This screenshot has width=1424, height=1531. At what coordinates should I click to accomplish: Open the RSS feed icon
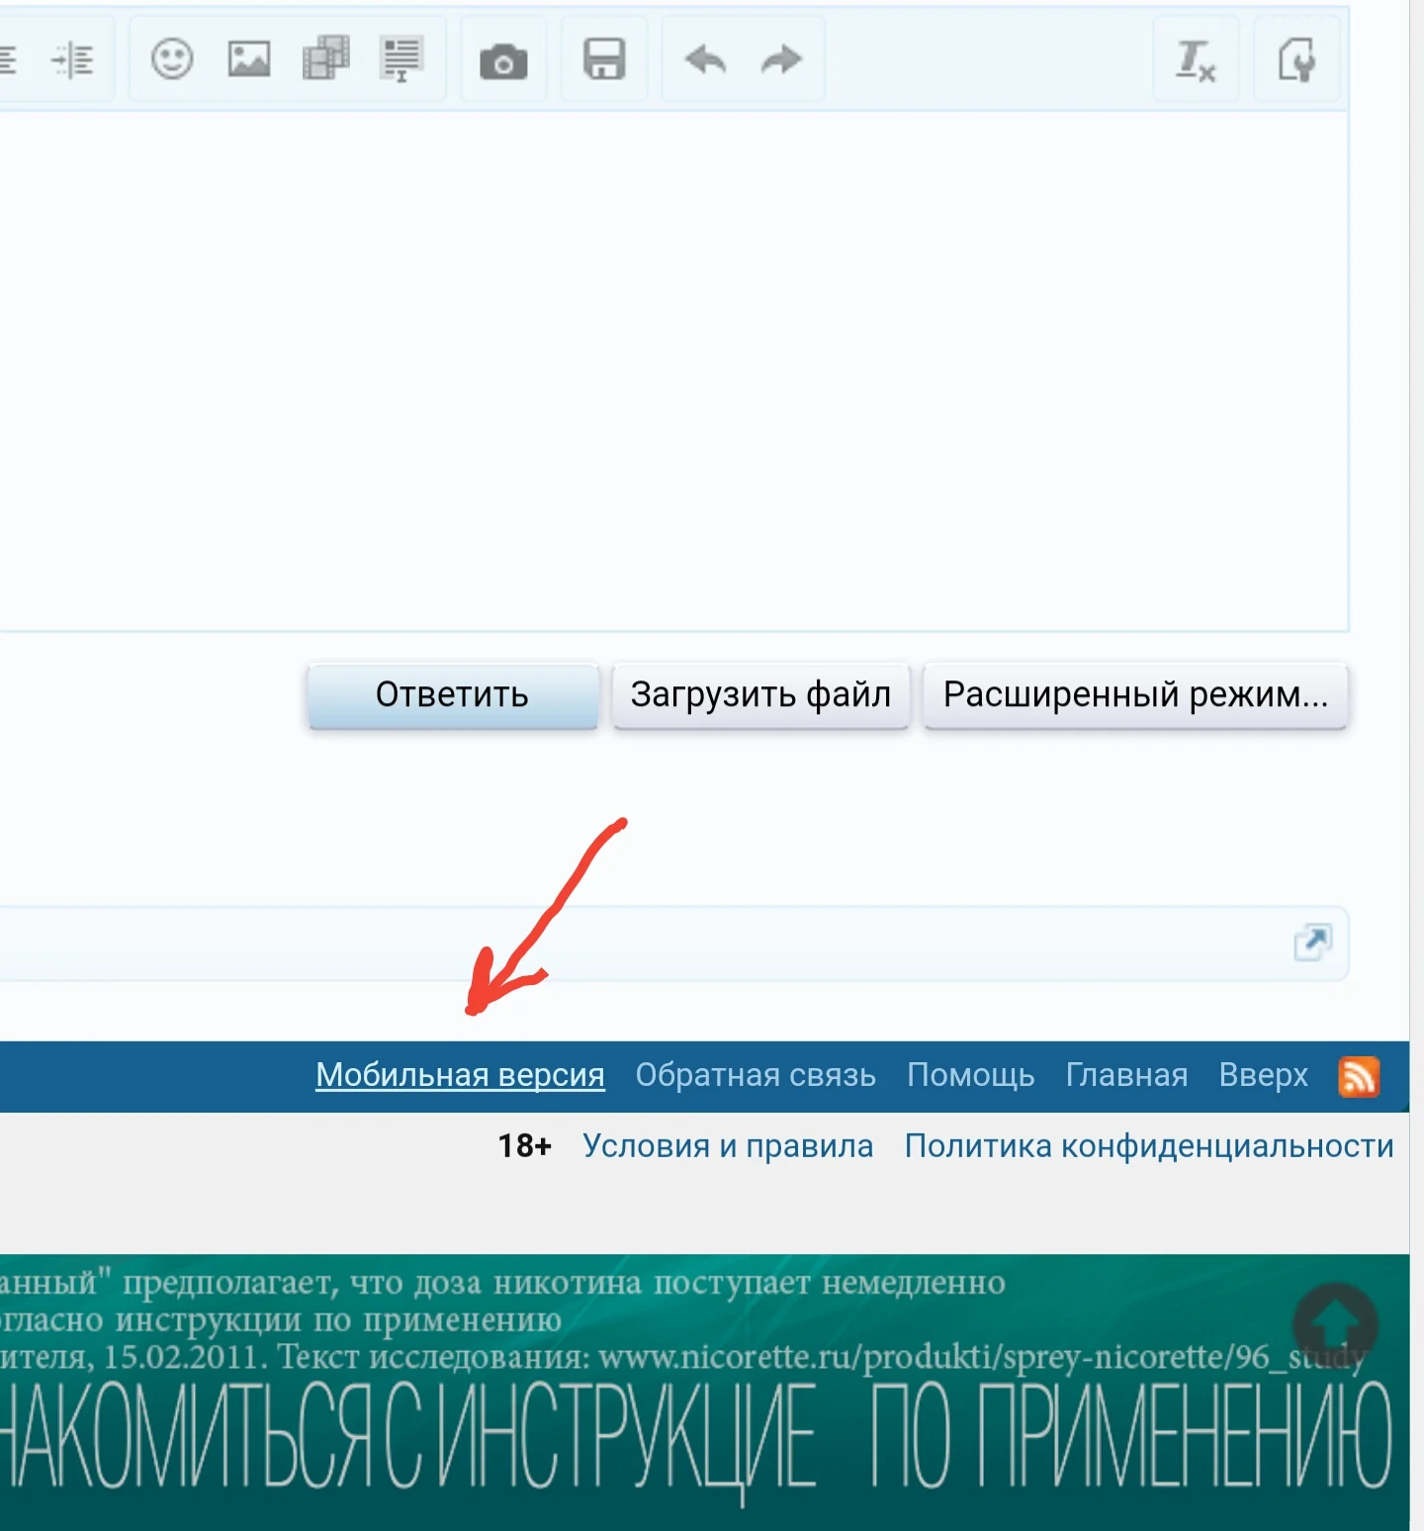click(x=1361, y=1075)
